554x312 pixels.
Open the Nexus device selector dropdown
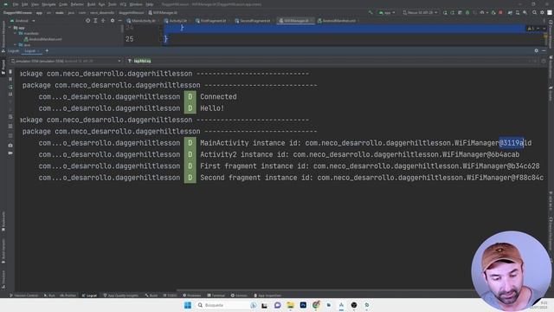pyautogui.click(x=420, y=12)
